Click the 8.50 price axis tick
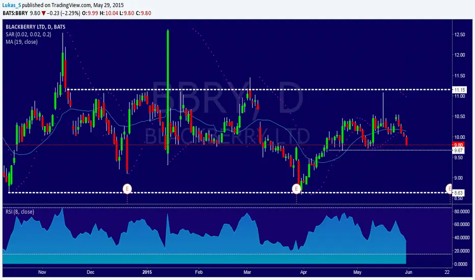This screenshot has width=475, height=280. point(459,198)
